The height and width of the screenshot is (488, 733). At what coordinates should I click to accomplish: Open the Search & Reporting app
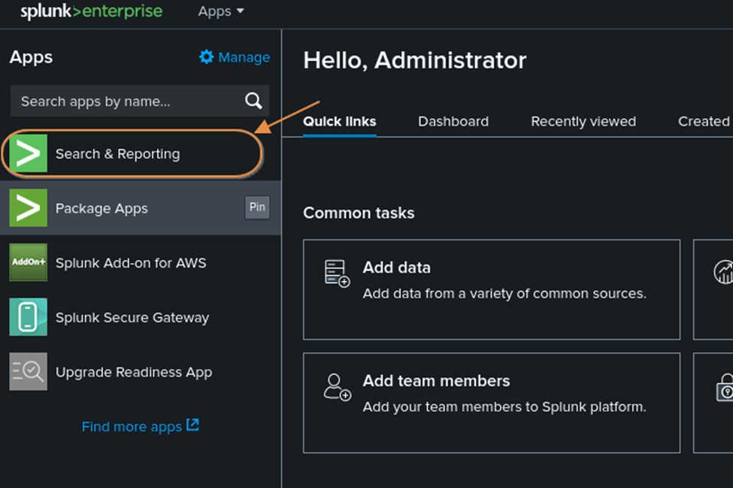[x=117, y=153]
